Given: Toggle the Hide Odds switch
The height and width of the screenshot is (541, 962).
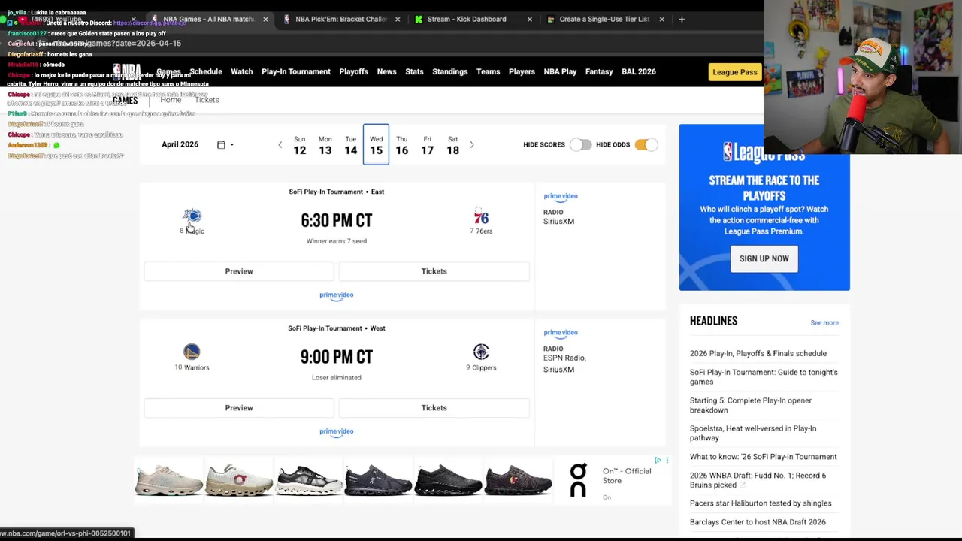Looking at the screenshot, I should point(646,144).
